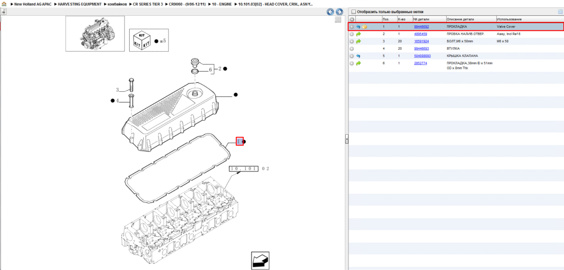Expand the row for part 99446692

352,26
